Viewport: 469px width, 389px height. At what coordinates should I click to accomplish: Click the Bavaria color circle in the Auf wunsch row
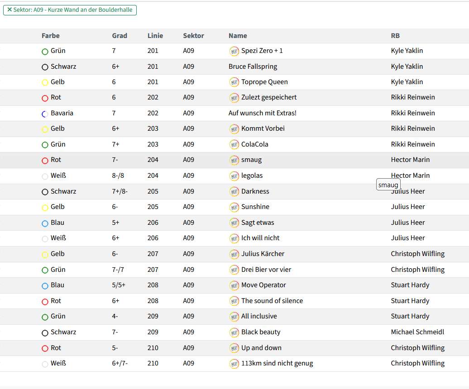point(45,114)
